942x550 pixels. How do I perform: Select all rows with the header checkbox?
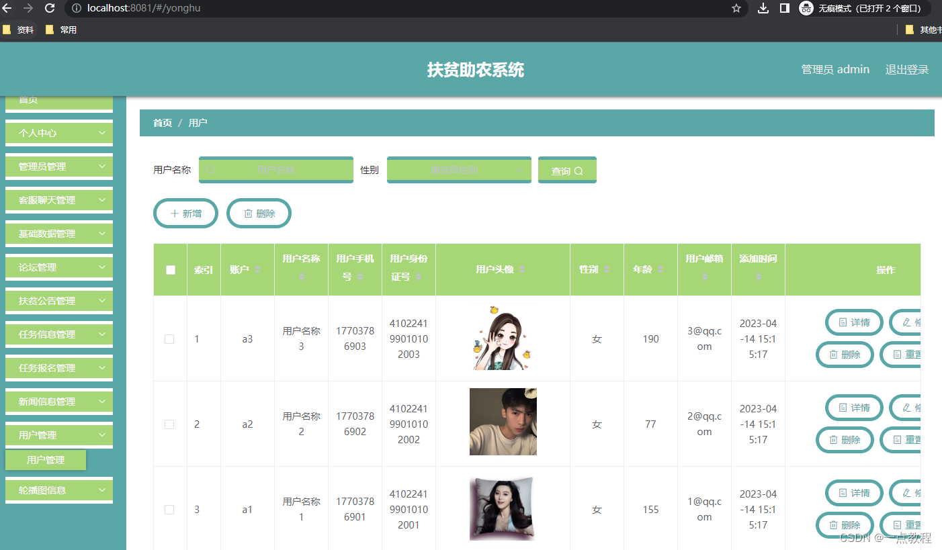point(171,270)
